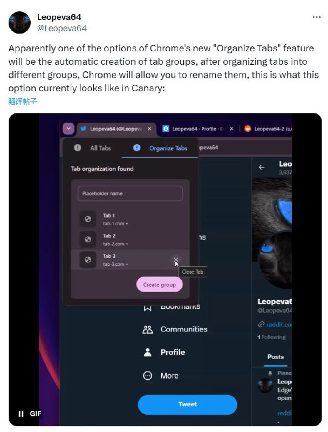Click the Placeholder name input field
This screenshot has width=328, height=432.
[x=130, y=193]
